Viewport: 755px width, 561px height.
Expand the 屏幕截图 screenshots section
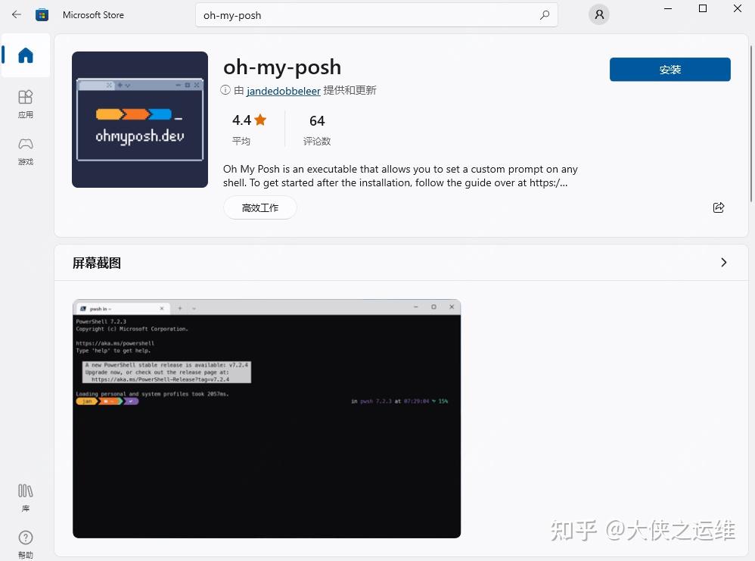click(x=723, y=263)
